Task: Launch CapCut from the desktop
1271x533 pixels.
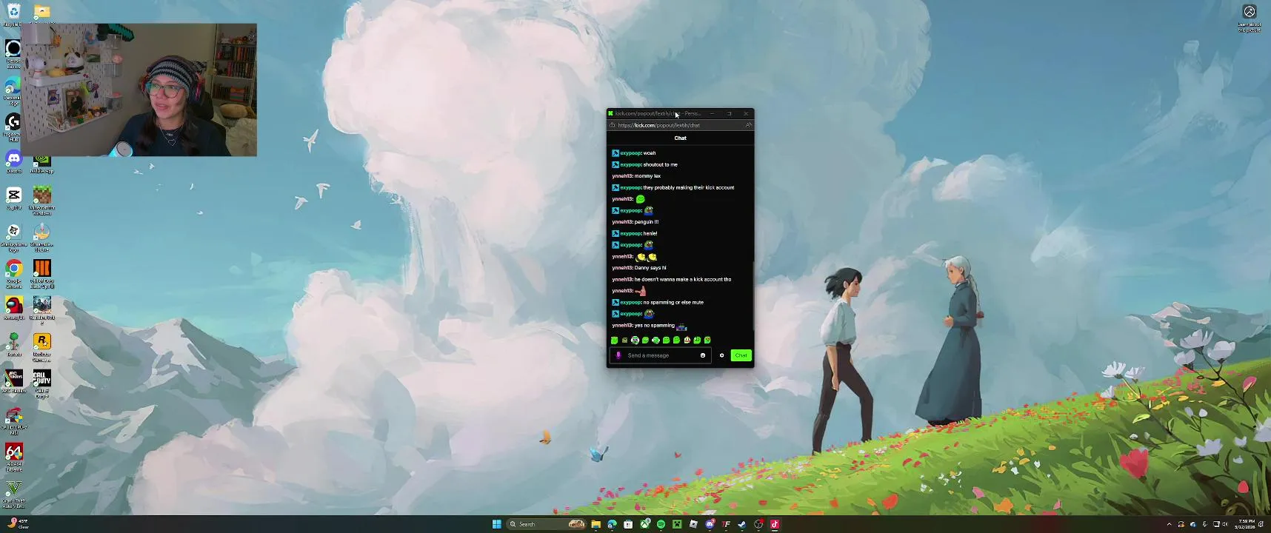Action: (13, 198)
